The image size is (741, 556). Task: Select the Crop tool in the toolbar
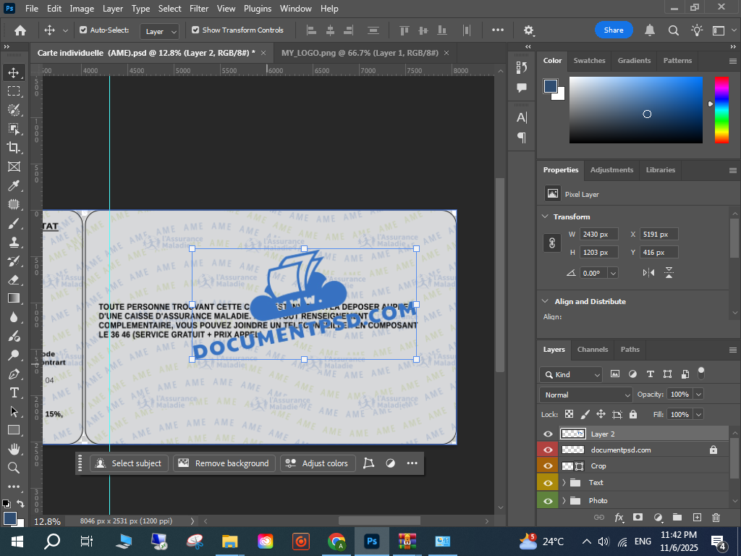tap(14, 148)
